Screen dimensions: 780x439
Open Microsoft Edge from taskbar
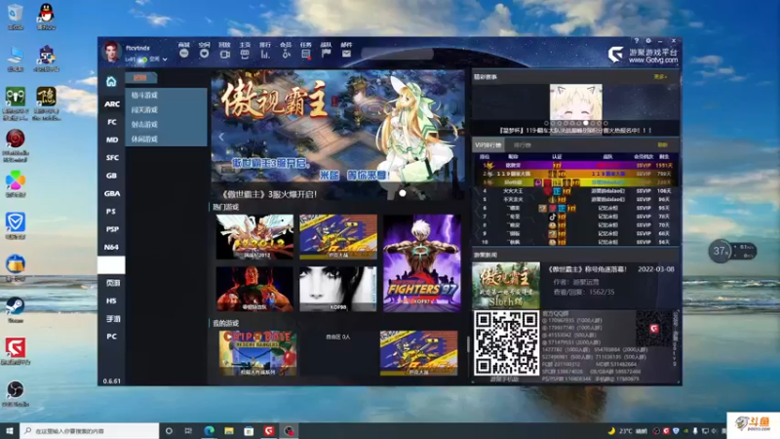coord(209,430)
